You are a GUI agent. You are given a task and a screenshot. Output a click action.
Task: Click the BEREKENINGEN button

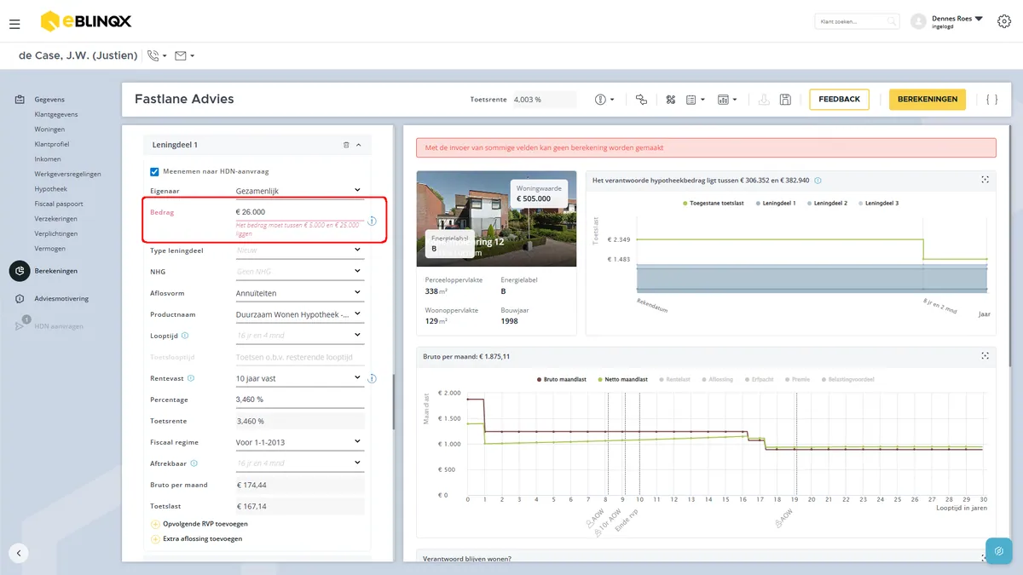coord(928,100)
